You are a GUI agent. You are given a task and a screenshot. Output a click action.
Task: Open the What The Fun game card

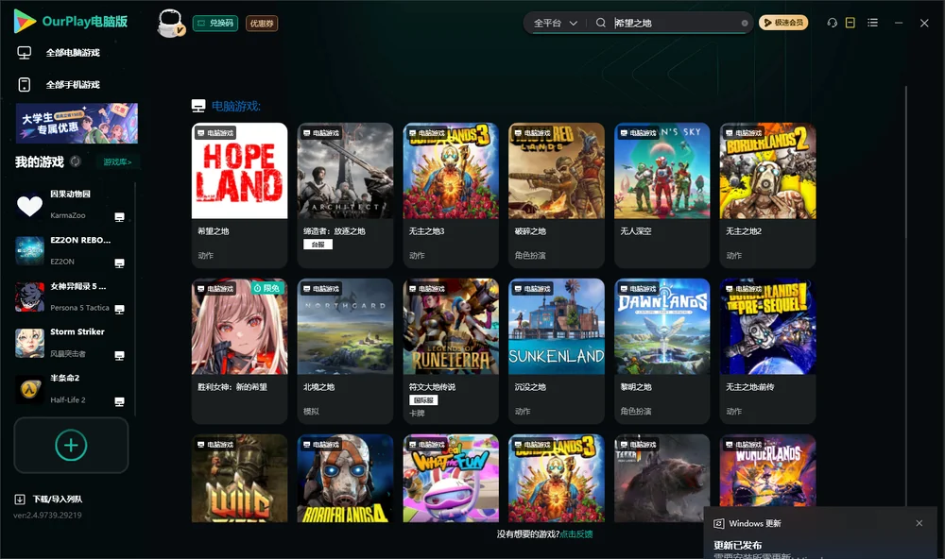tap(451, 479)
